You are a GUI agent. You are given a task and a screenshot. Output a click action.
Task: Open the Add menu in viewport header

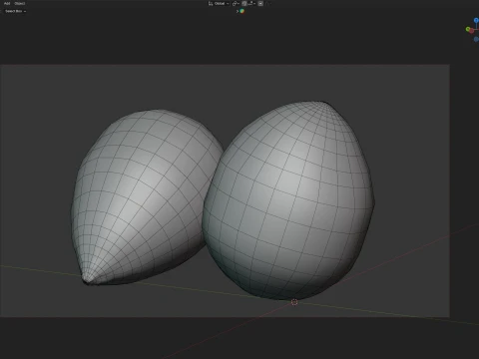pyautogui.click(x=7, y=3)
